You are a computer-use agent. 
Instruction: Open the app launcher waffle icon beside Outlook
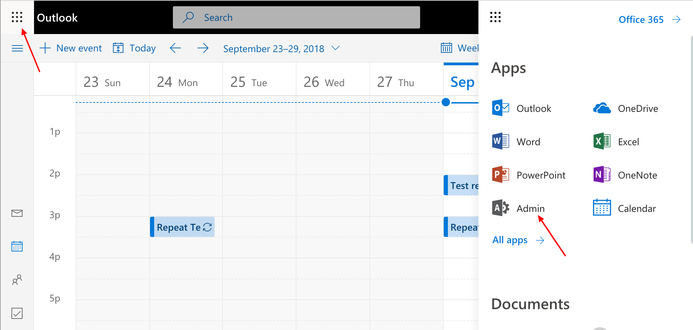(17, 17)
